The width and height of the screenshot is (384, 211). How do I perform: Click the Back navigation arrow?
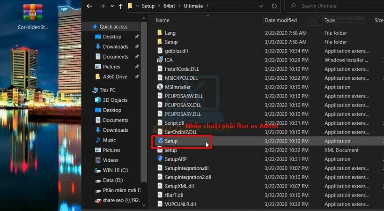(x=89, y=6)
